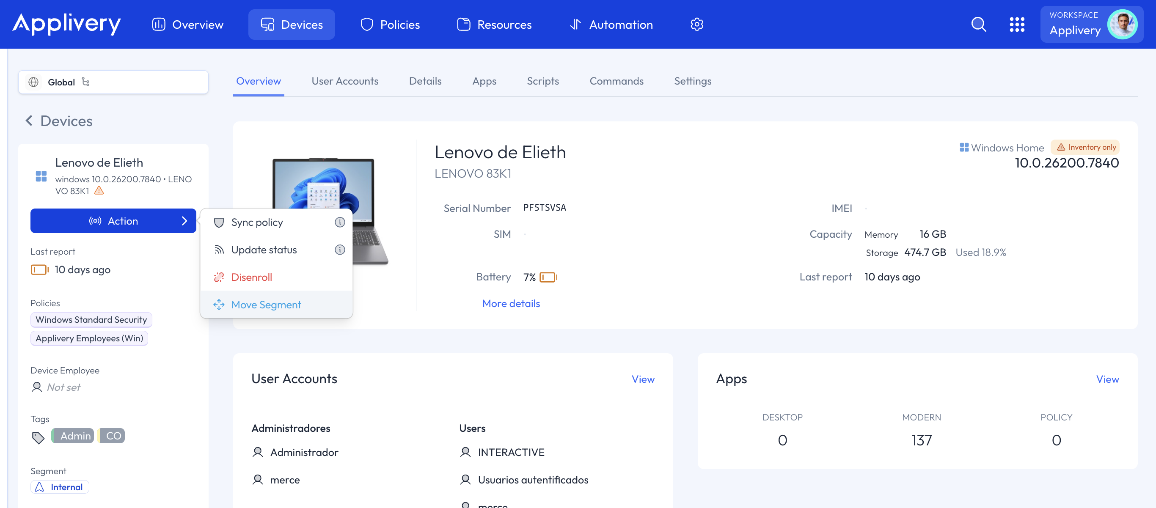This screenshot has width=1156, height=508.
Task: Click the Internal segment chip
Action: (60, 487)
